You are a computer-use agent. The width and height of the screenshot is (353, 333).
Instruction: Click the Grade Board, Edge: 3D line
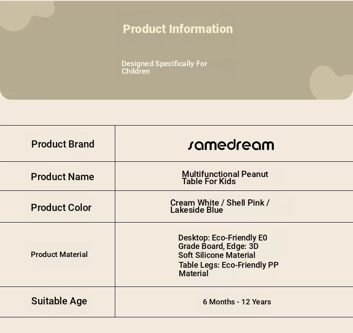[x=219, y=246]
